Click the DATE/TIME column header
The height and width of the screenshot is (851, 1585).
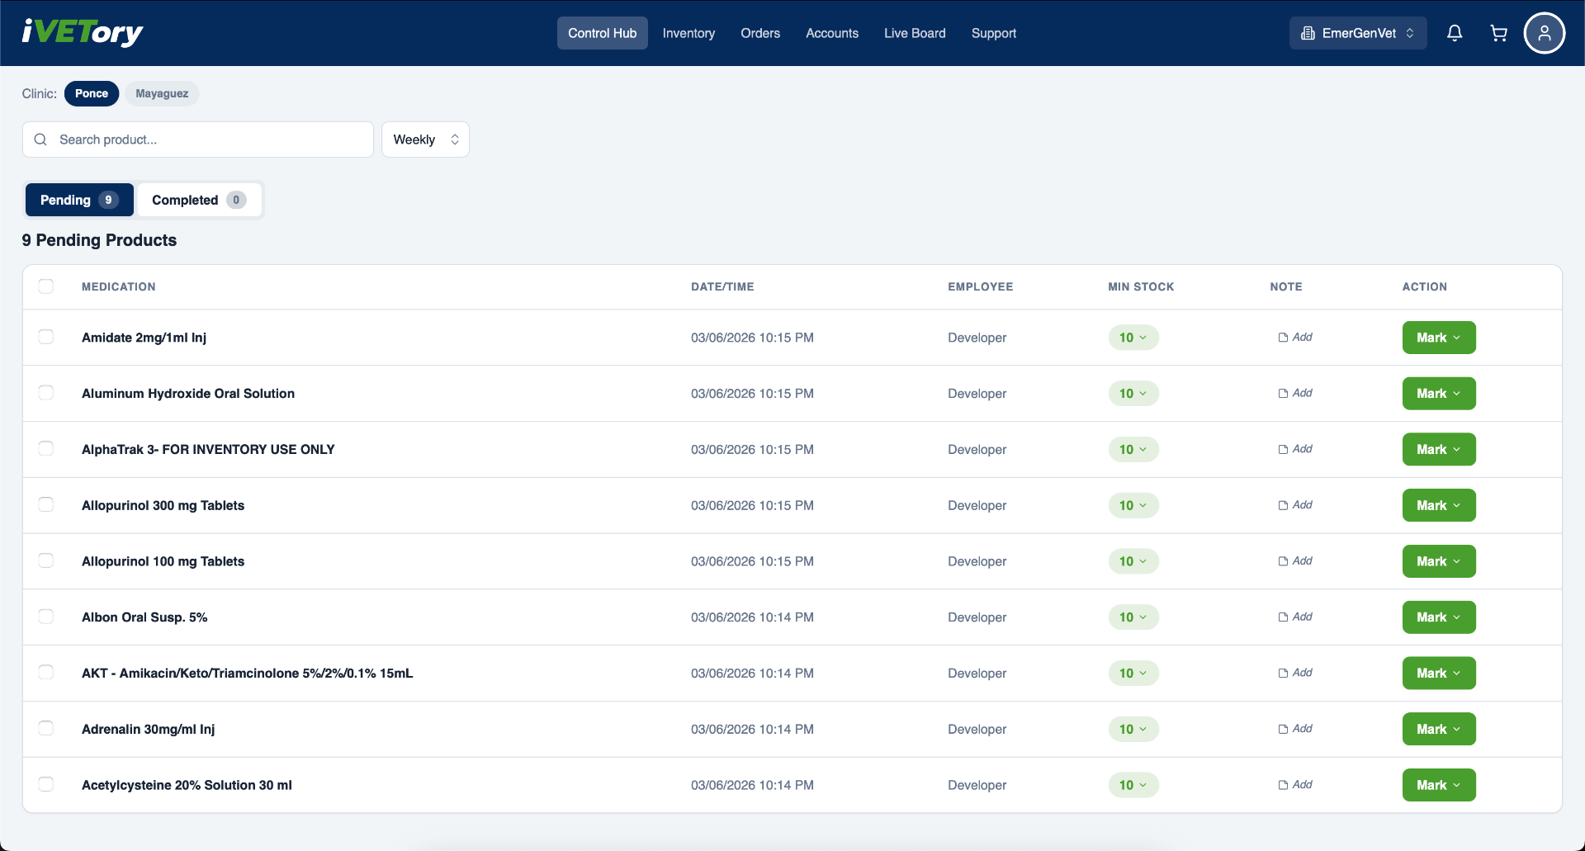coord(722,286)
